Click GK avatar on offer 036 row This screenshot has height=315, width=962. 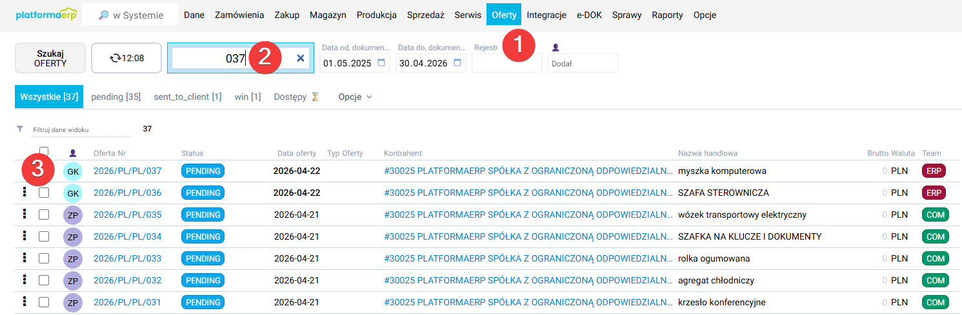pyautogui.click(x=73, y=193)
